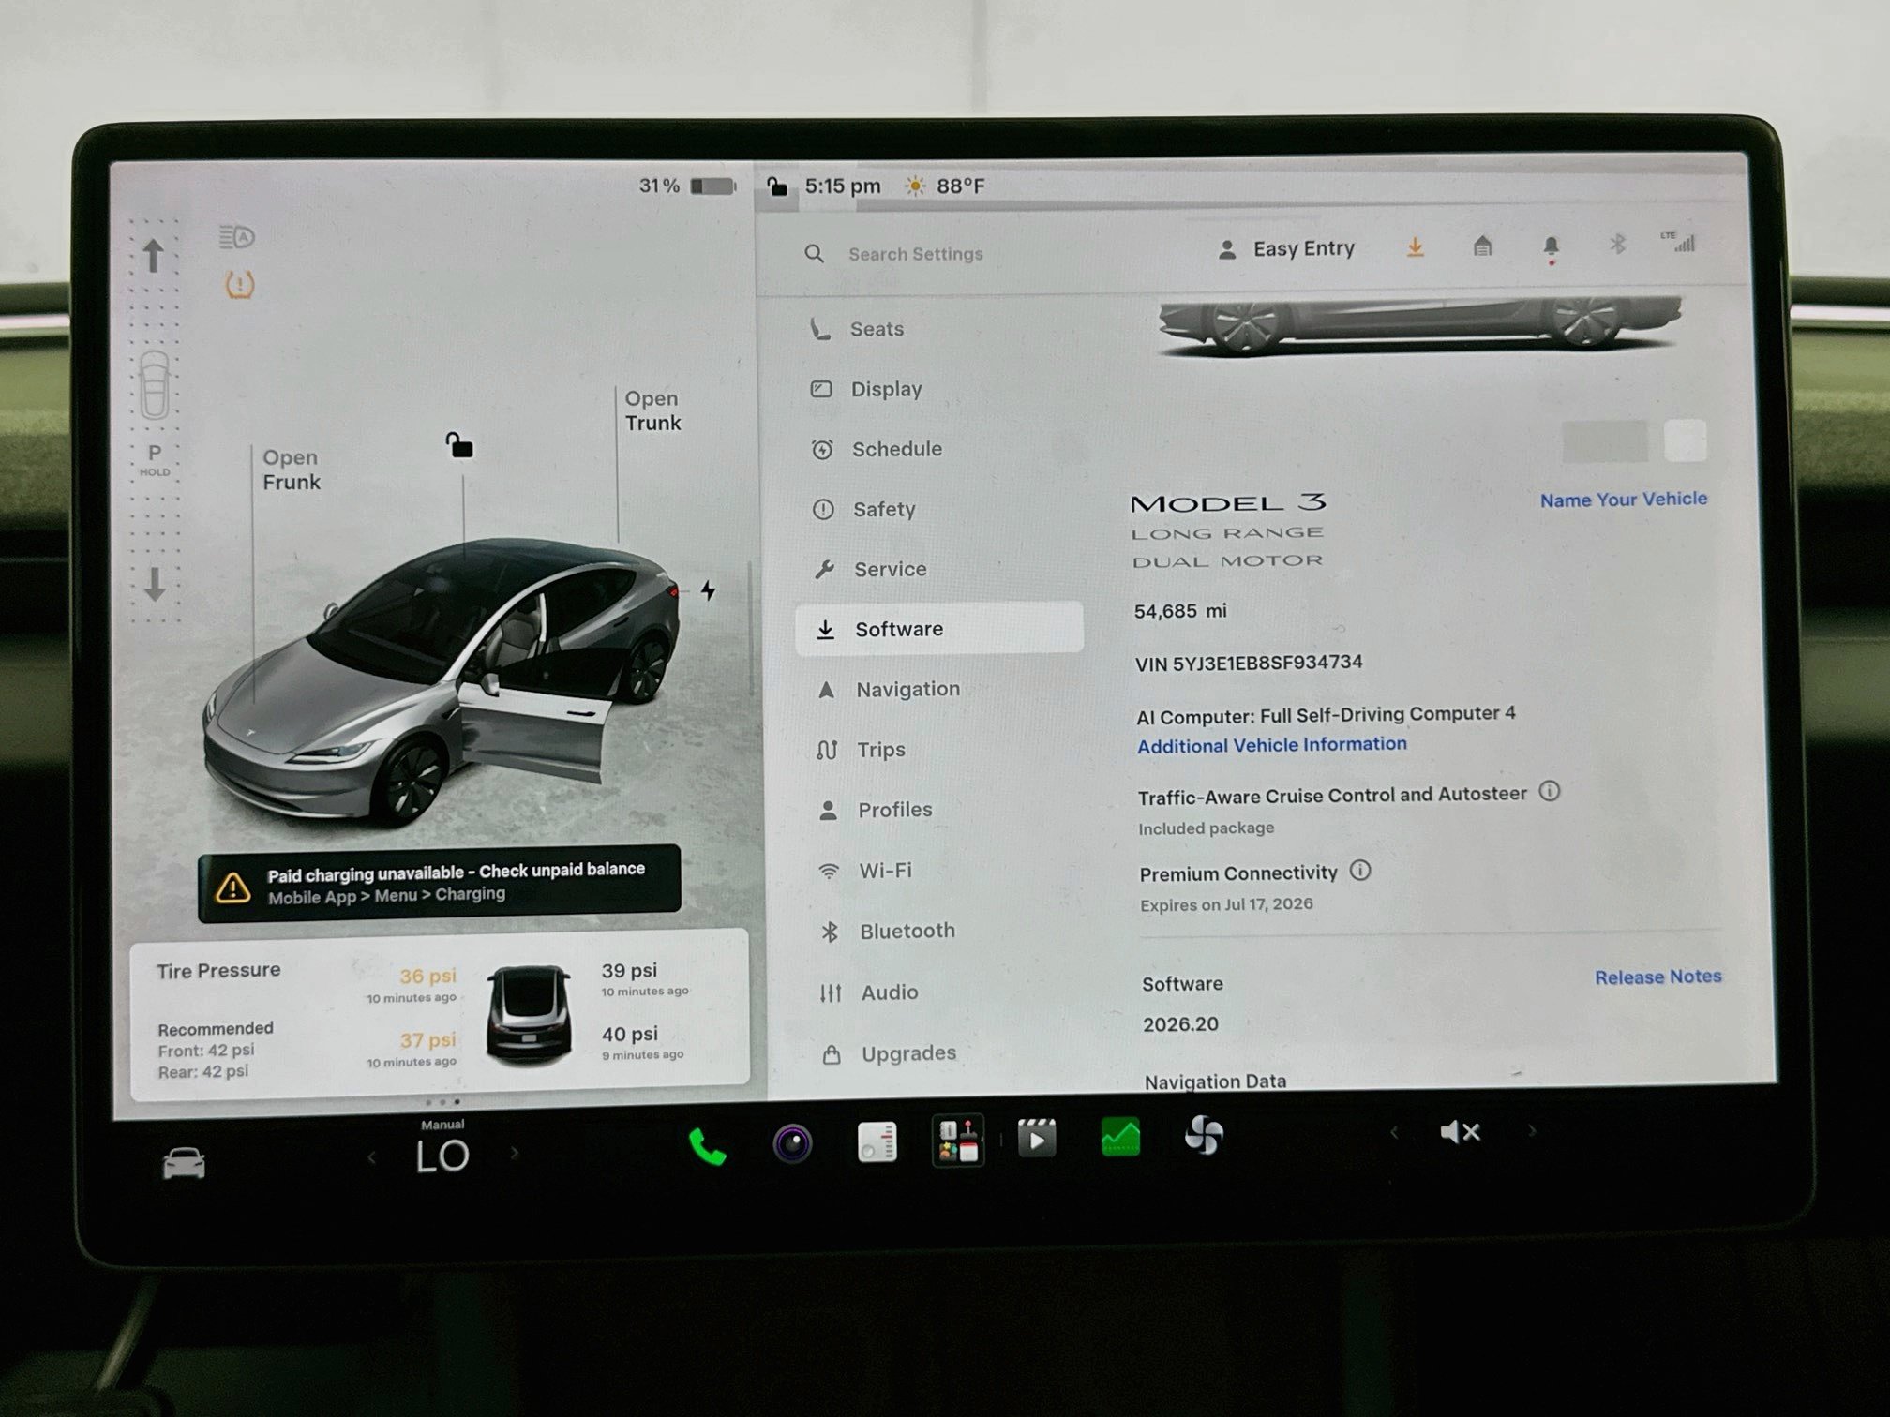Increase temperature with the right chevron
The image size is (1890, 1417).
515,1153
